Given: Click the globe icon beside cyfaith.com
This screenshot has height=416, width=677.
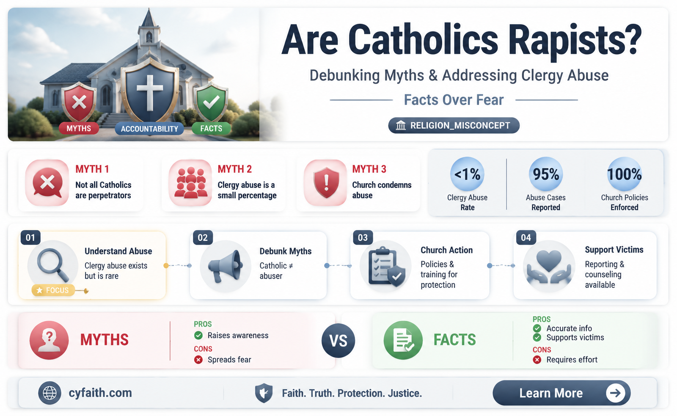Looking at the screenshot, I should tap(50, 393).
